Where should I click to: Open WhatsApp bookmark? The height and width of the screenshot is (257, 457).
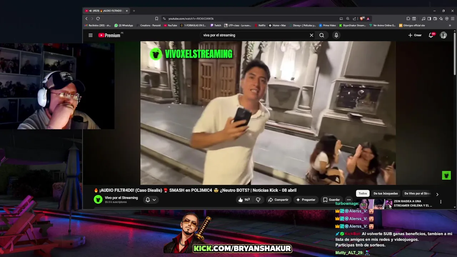pos(124,25)
